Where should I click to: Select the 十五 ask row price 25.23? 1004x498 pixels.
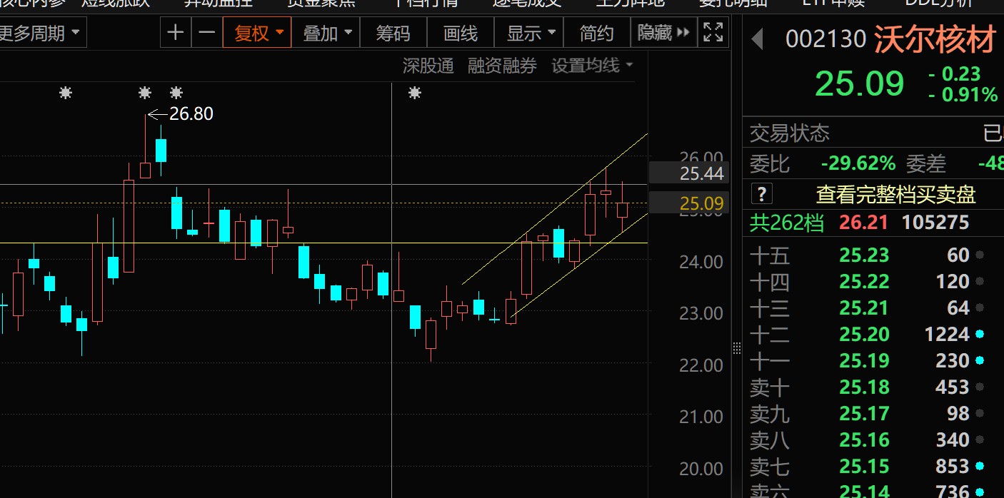(x=864, y=255)
